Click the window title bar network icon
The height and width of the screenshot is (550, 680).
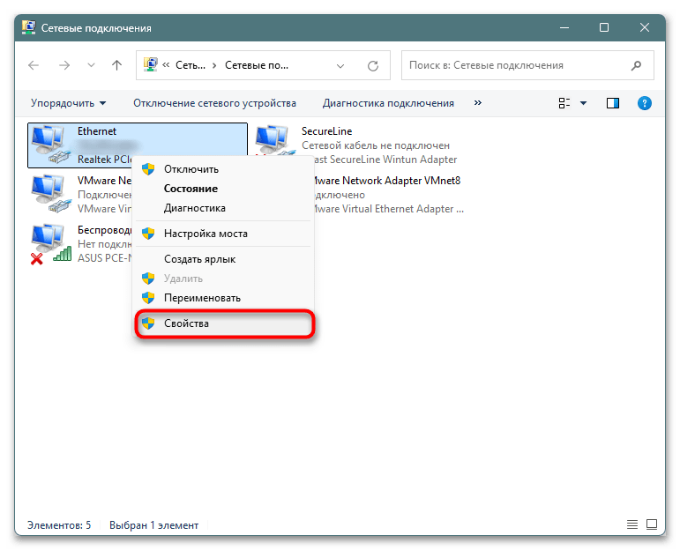(x=29, y=27)
